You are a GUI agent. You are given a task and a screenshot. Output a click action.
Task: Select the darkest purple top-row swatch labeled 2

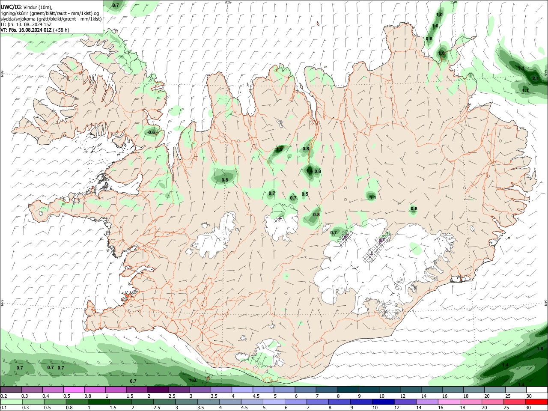tap(158, 390)
